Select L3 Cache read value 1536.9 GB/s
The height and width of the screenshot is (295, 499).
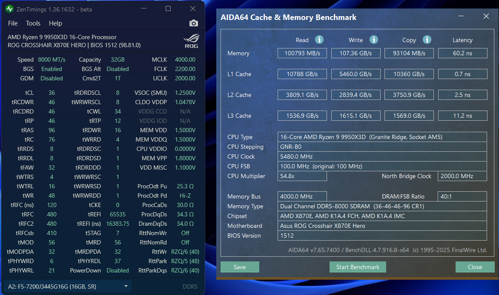(x=302, y=116)
